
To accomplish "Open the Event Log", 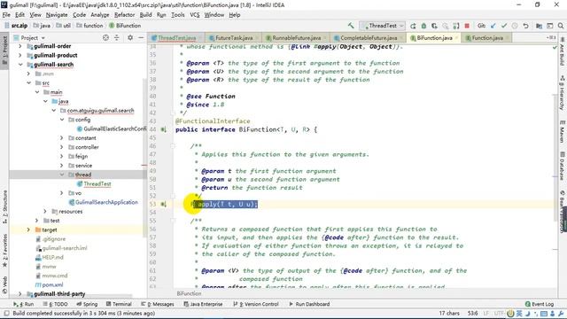I will [540, 304].
